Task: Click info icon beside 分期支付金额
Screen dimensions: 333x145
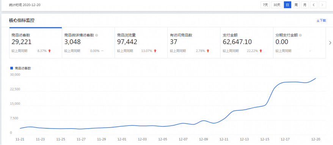Action: 300,35
